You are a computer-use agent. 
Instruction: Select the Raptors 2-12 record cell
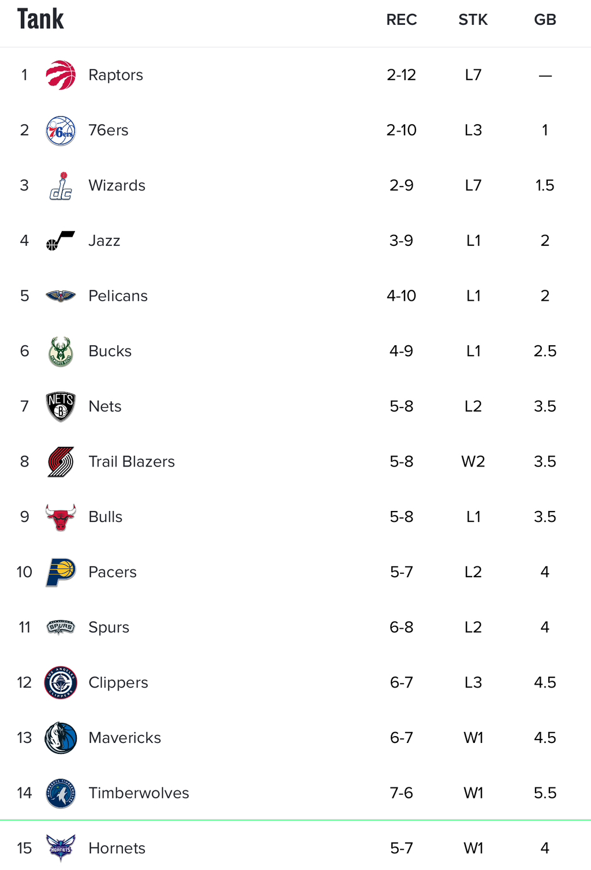click(402, 75)
